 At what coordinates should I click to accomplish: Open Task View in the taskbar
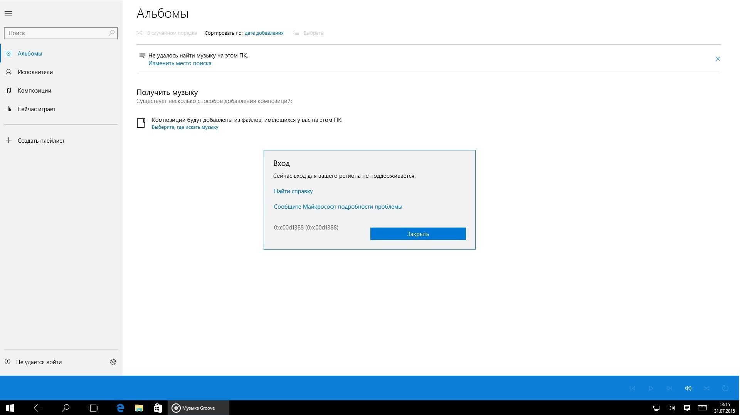(93, 408)
